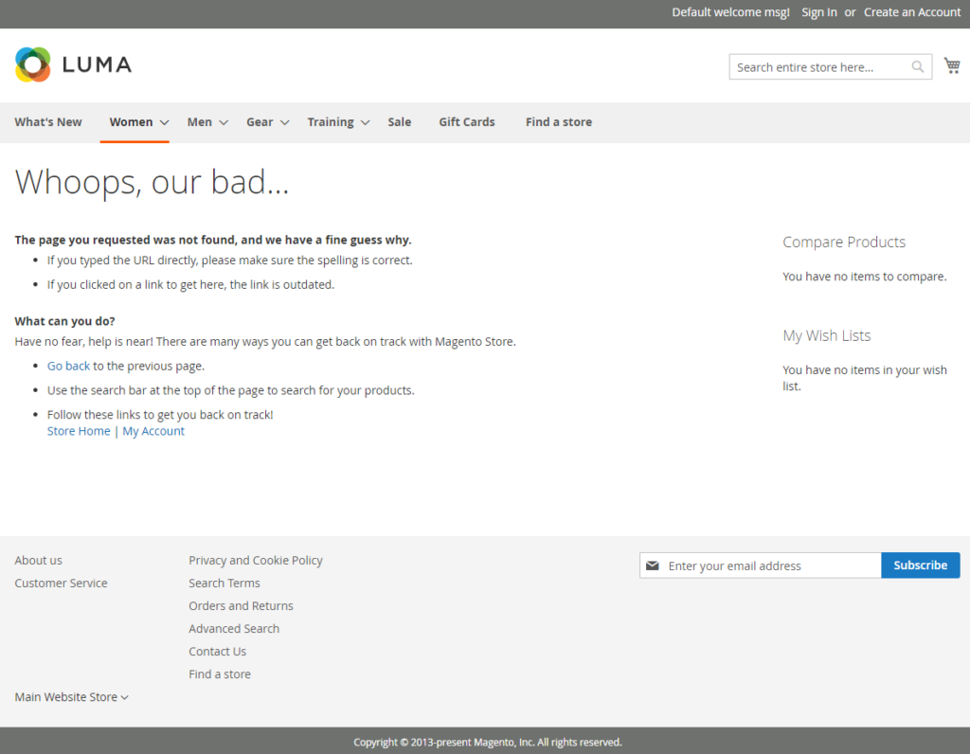Click the newsletter email address field

pyautogui.click(x=772, y=565)
